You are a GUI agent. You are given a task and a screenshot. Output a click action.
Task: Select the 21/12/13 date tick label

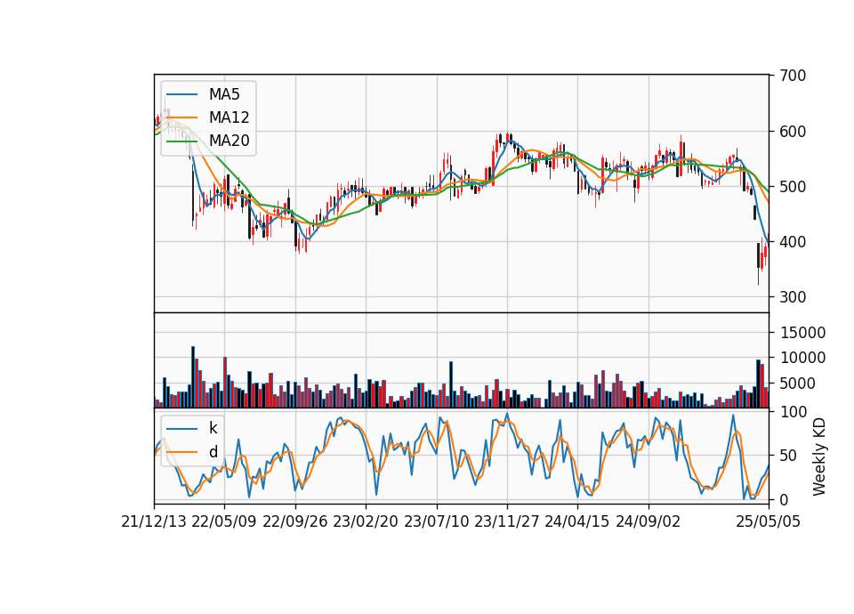[154, 521]
